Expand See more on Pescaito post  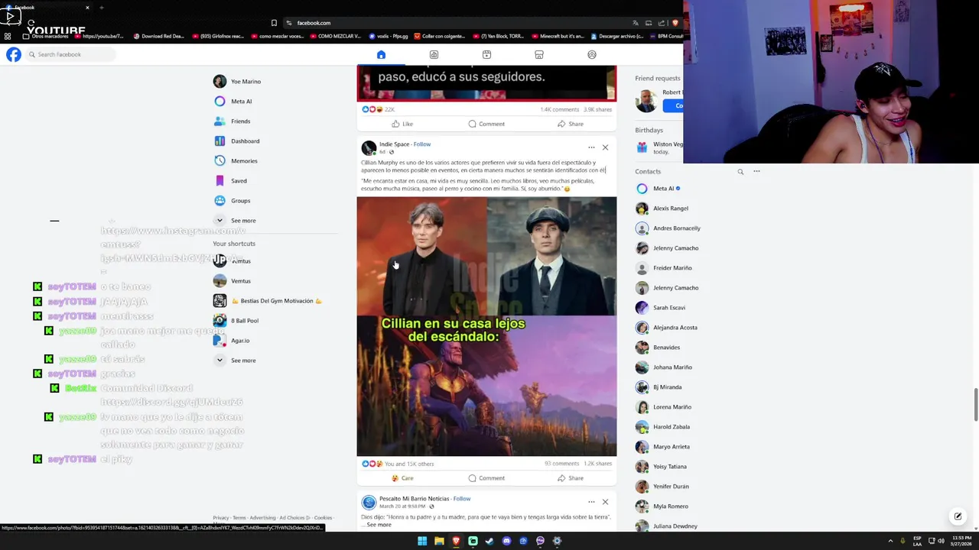click(379, 525)
